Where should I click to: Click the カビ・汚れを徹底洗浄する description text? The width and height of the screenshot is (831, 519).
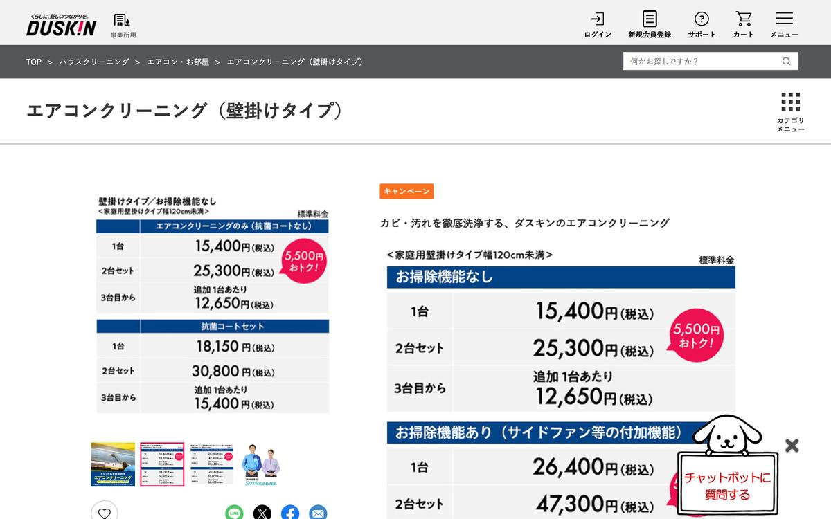coord(525,223)
